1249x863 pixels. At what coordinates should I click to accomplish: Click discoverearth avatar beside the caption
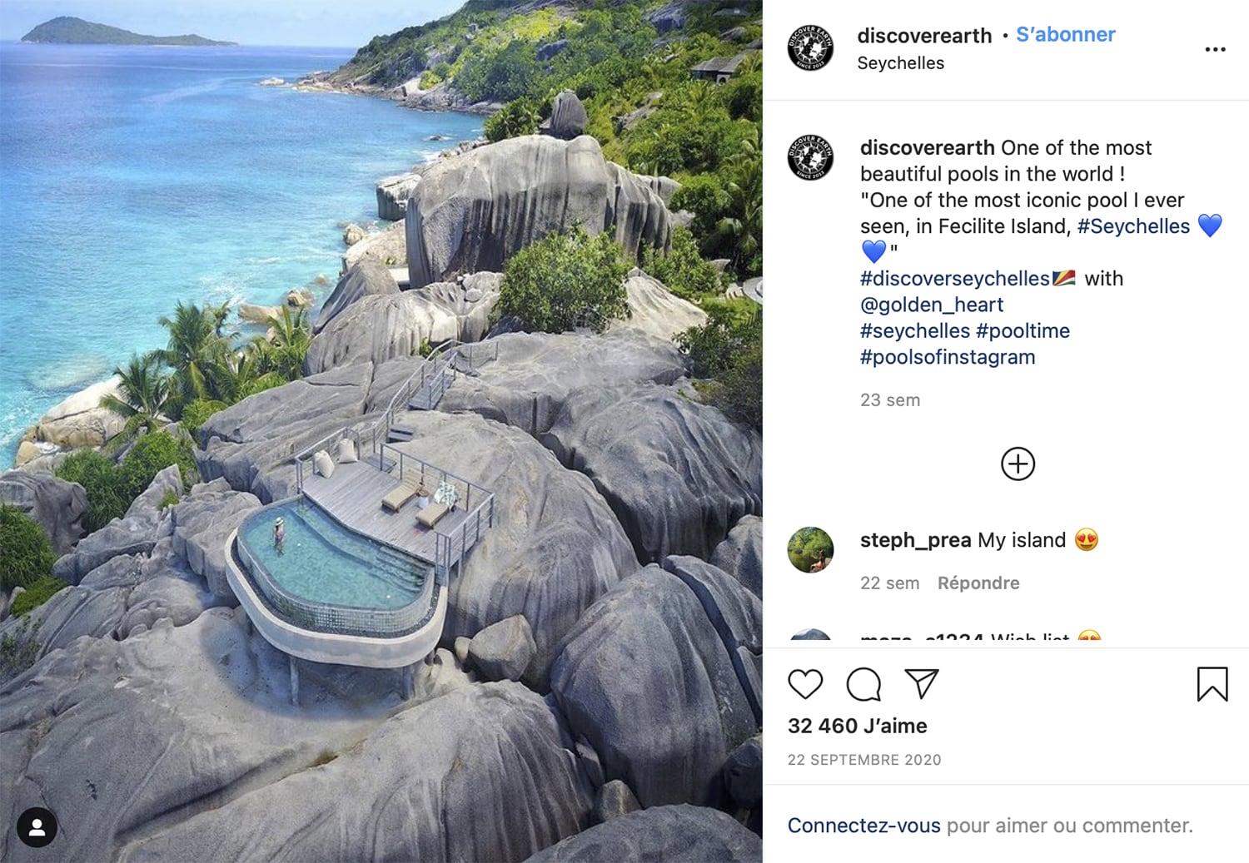pos(810,157)
